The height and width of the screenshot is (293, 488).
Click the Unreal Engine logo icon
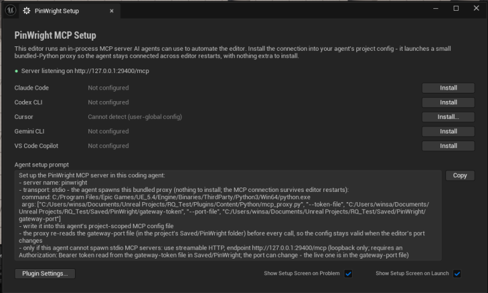(x=10, y=11)
